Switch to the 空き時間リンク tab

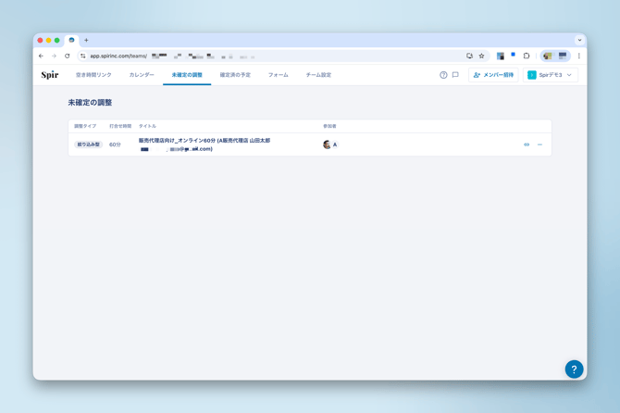[x=93, y=75]
